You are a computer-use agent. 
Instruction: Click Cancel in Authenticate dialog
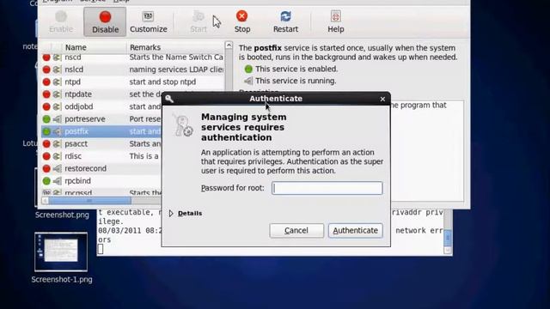pos(296,231)
